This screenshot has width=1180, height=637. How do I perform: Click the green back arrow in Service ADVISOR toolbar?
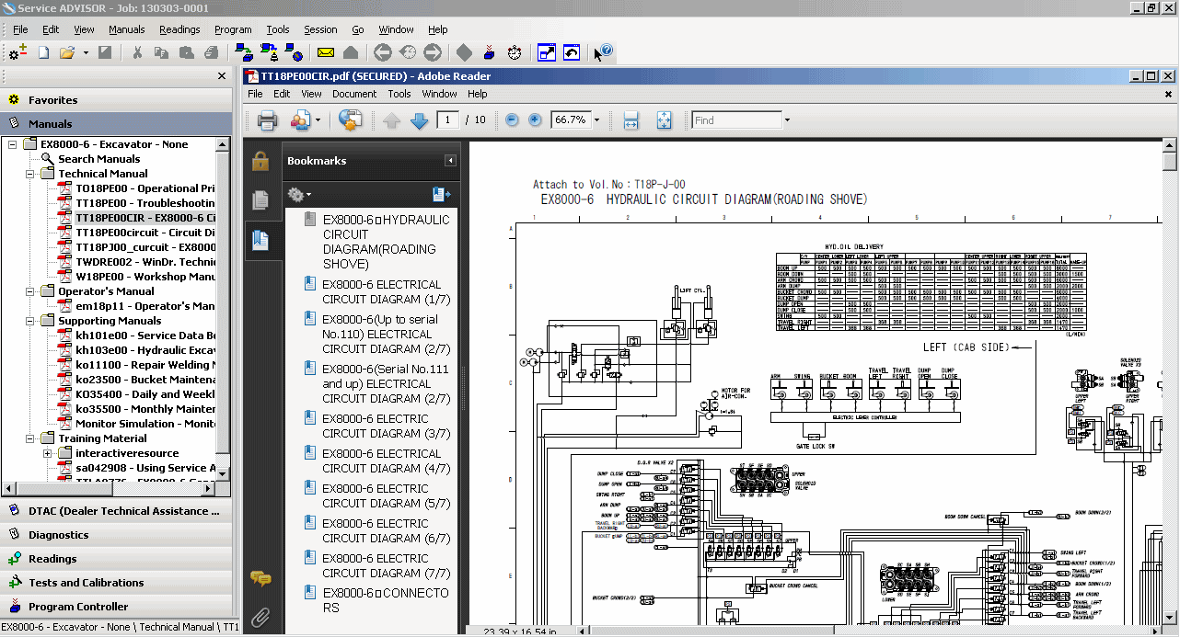click(x=383, y=52)
